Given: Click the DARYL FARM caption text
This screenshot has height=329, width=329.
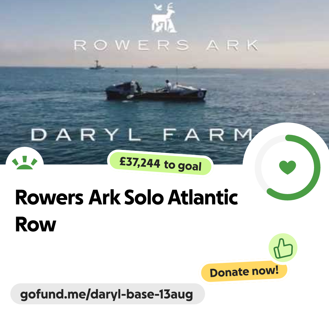Looking at the screenshot, I should pos(142,135).
